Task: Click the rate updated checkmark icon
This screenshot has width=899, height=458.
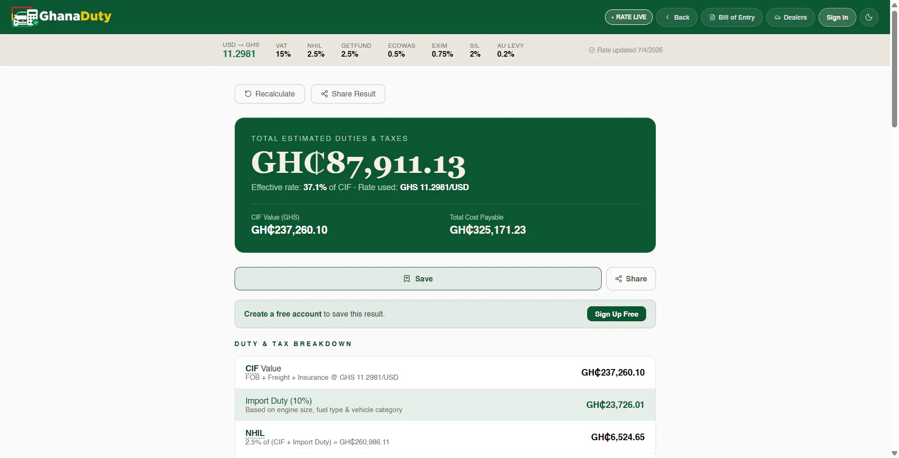Action: tap(592, 50)
